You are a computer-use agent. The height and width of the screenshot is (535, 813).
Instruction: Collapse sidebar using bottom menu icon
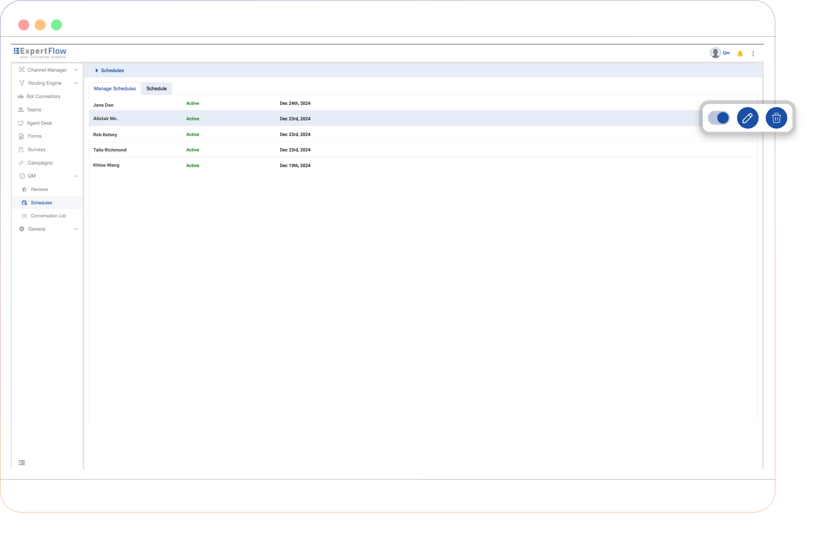(22, 462)
